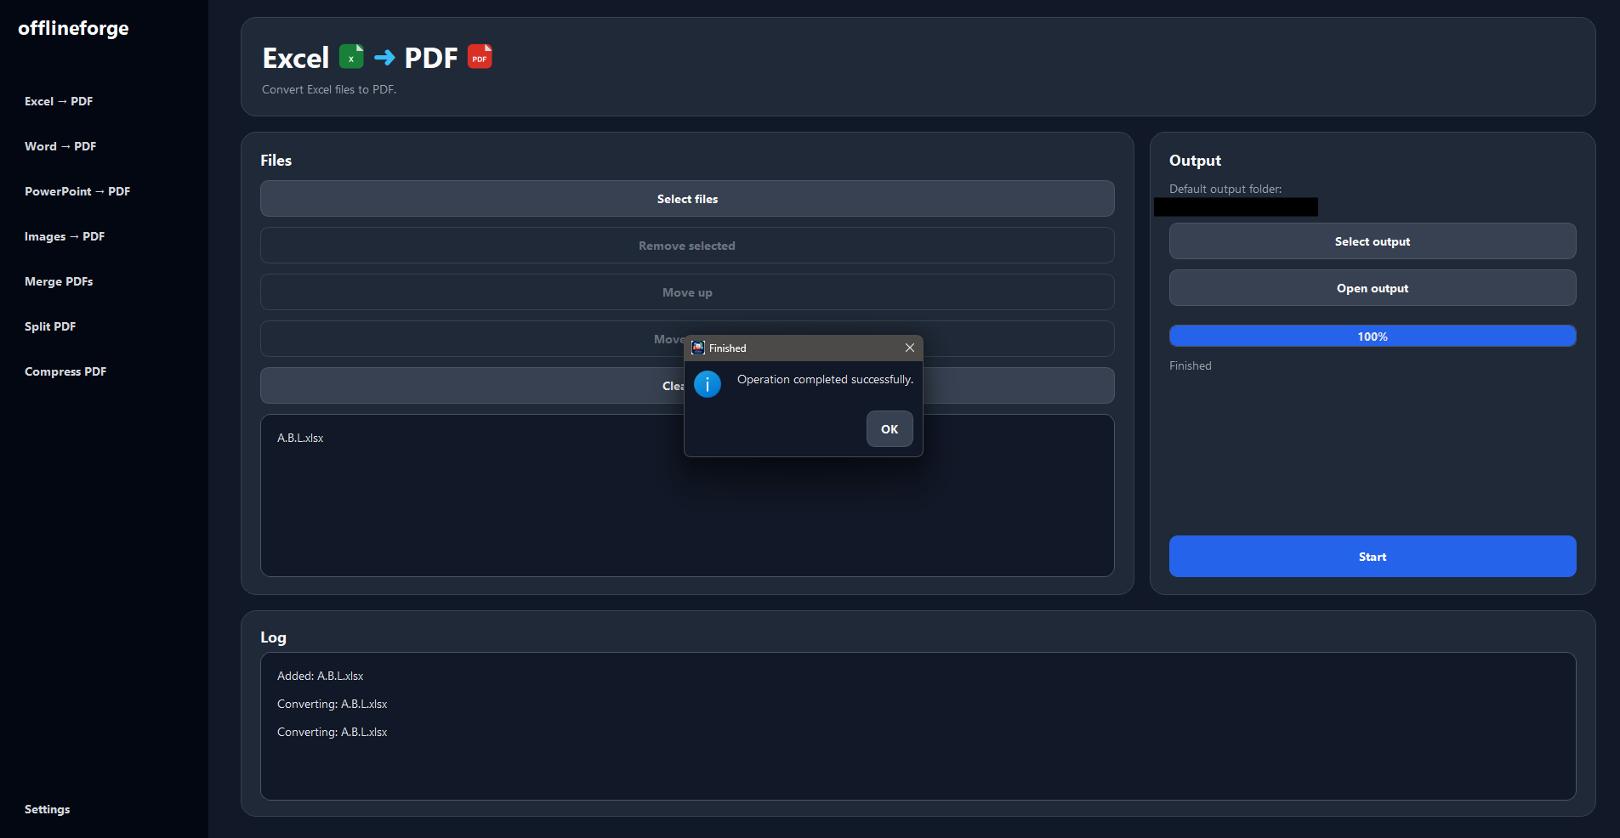
Task: Open Images → PDF in sidebar
Action: coord(65,236)
